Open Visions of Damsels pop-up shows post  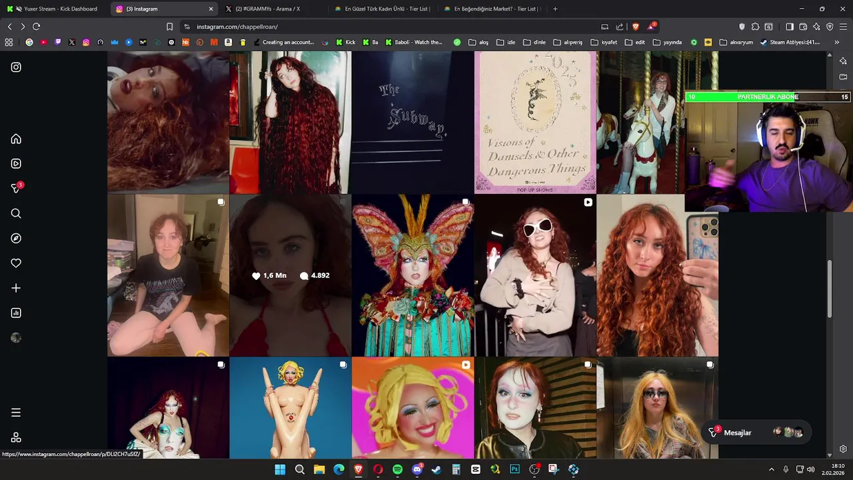(x=535, y=123)
